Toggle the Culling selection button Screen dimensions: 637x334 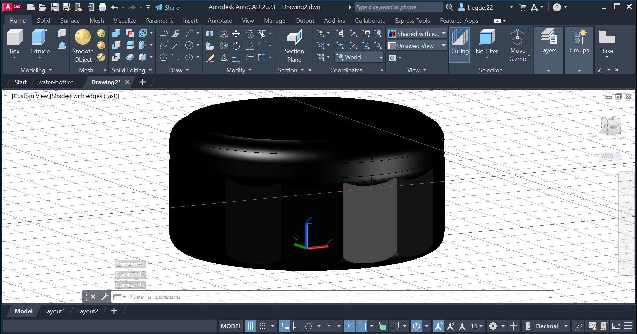point(460,45)
